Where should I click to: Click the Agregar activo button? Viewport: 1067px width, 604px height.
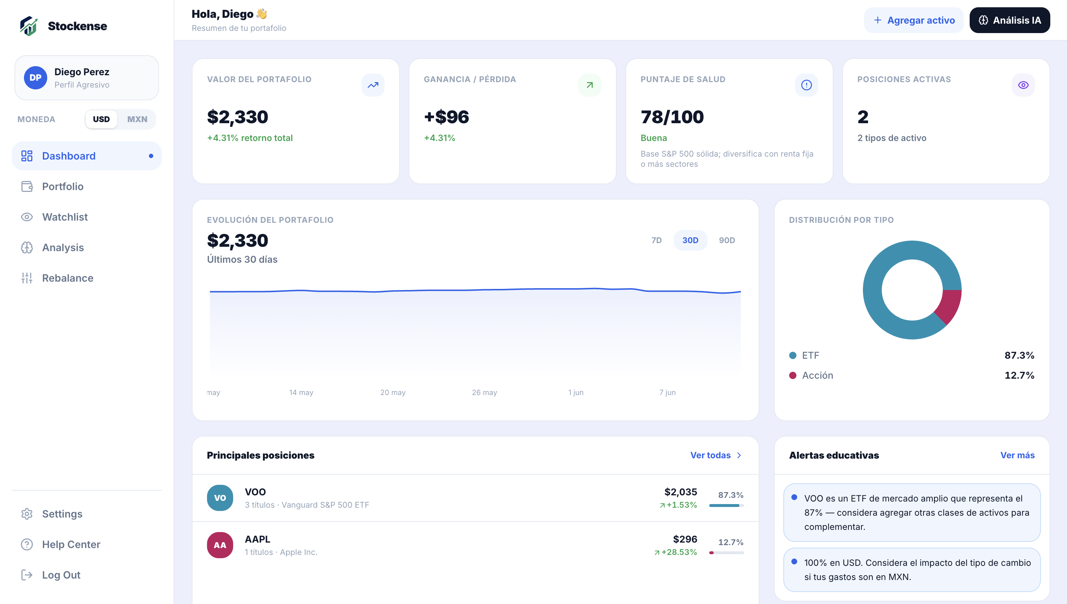(913, 20)
